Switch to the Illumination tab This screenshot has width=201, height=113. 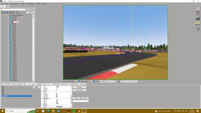click(19, 84)
